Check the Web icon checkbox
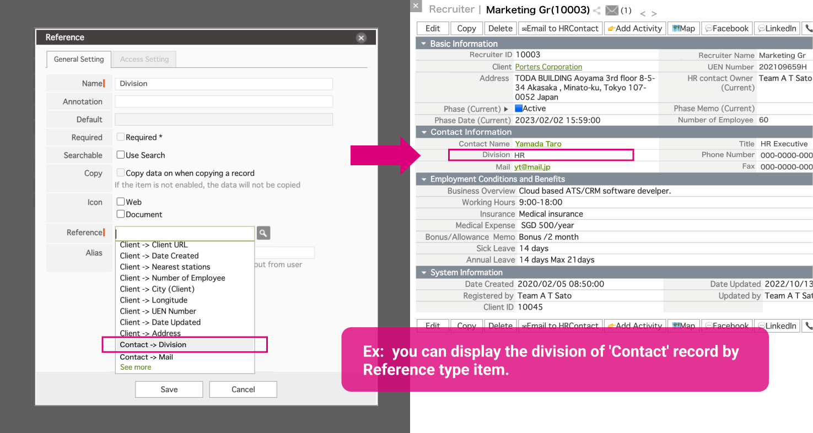813x433 pixels. 121,202
